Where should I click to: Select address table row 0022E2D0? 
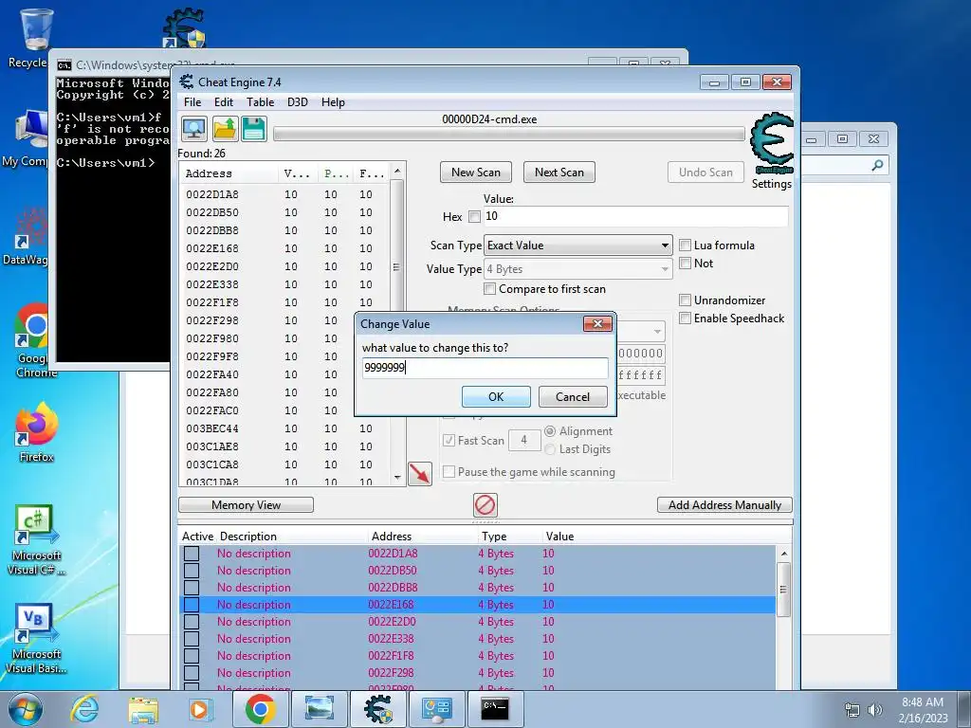478,622
